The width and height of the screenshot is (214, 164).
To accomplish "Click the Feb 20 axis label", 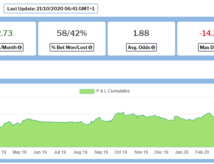I will pyautogui.click(x=202, y=152).
